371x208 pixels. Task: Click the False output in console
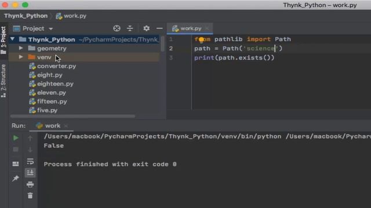pyautogui.click(x=54, y=146)
